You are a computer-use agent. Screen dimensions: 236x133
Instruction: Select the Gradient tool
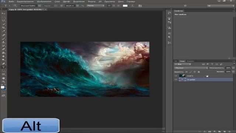point(3,53)
